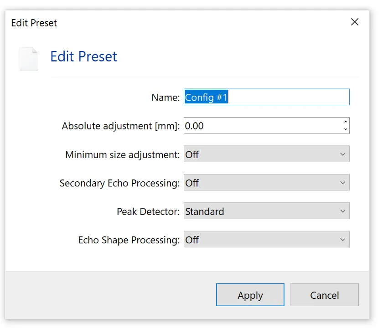This screenshot has height=328, width=383.
Task: Click the chevron on the Peak Detector combo box
Action: click(343, 211)
